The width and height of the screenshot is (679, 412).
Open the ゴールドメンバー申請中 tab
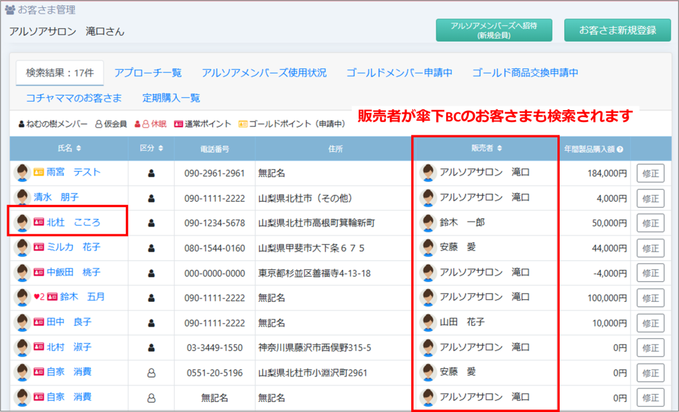[x=399, y=73]
